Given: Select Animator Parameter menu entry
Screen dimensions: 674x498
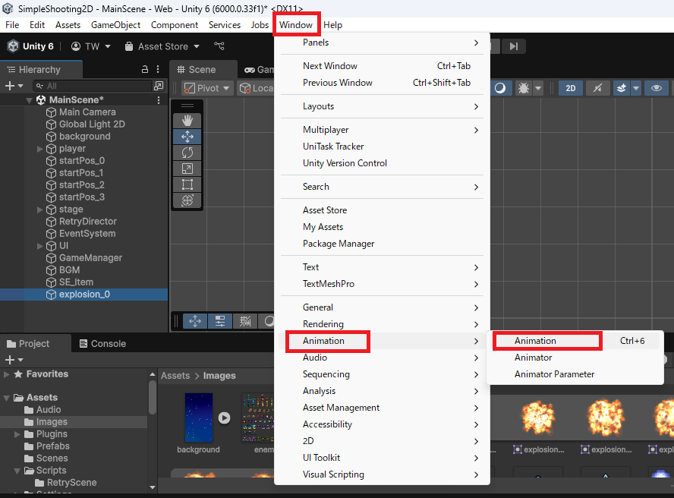Looking at the screenshot, I should 575,374.
